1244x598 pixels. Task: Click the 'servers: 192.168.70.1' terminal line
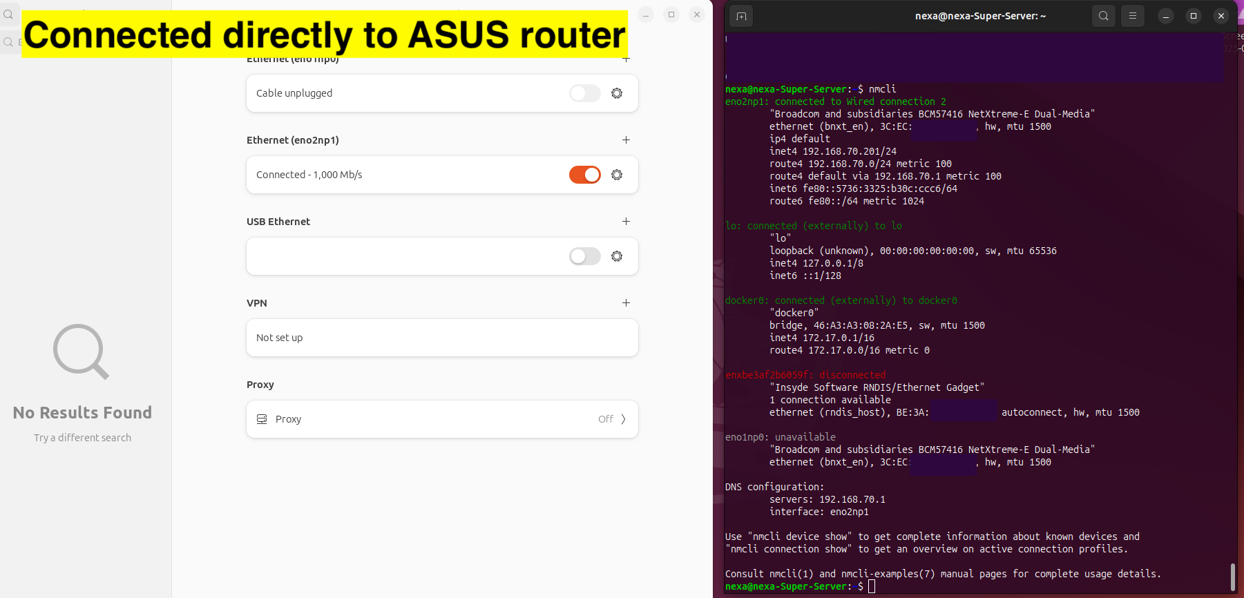[827, 499]
